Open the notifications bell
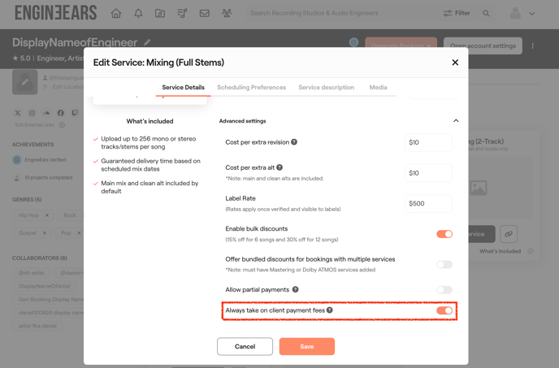559x368 pixels. point(138,14)
